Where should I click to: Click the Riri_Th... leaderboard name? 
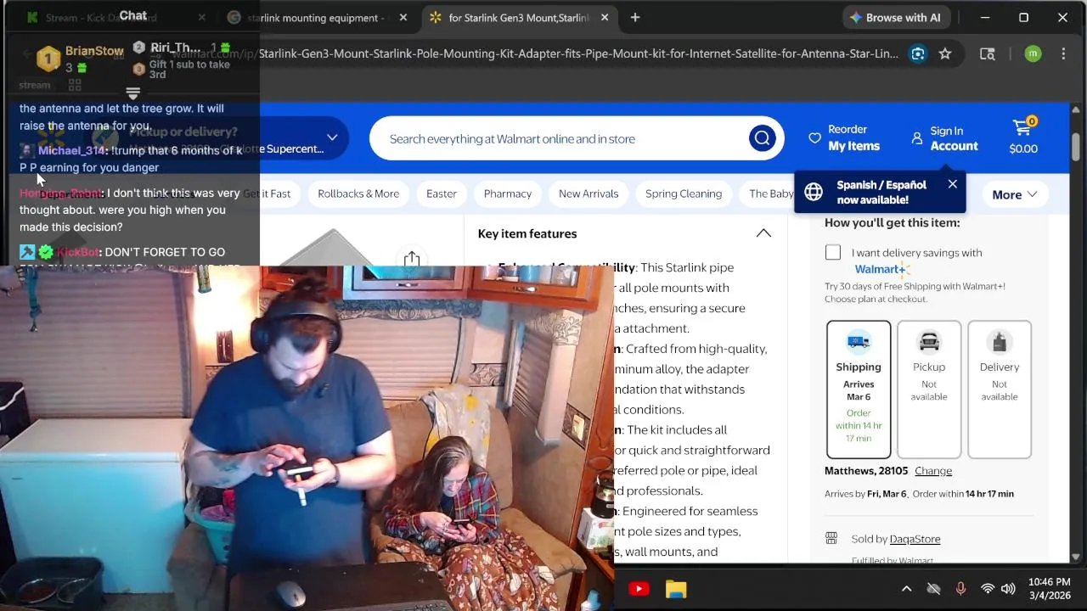(x=175, y=48)
